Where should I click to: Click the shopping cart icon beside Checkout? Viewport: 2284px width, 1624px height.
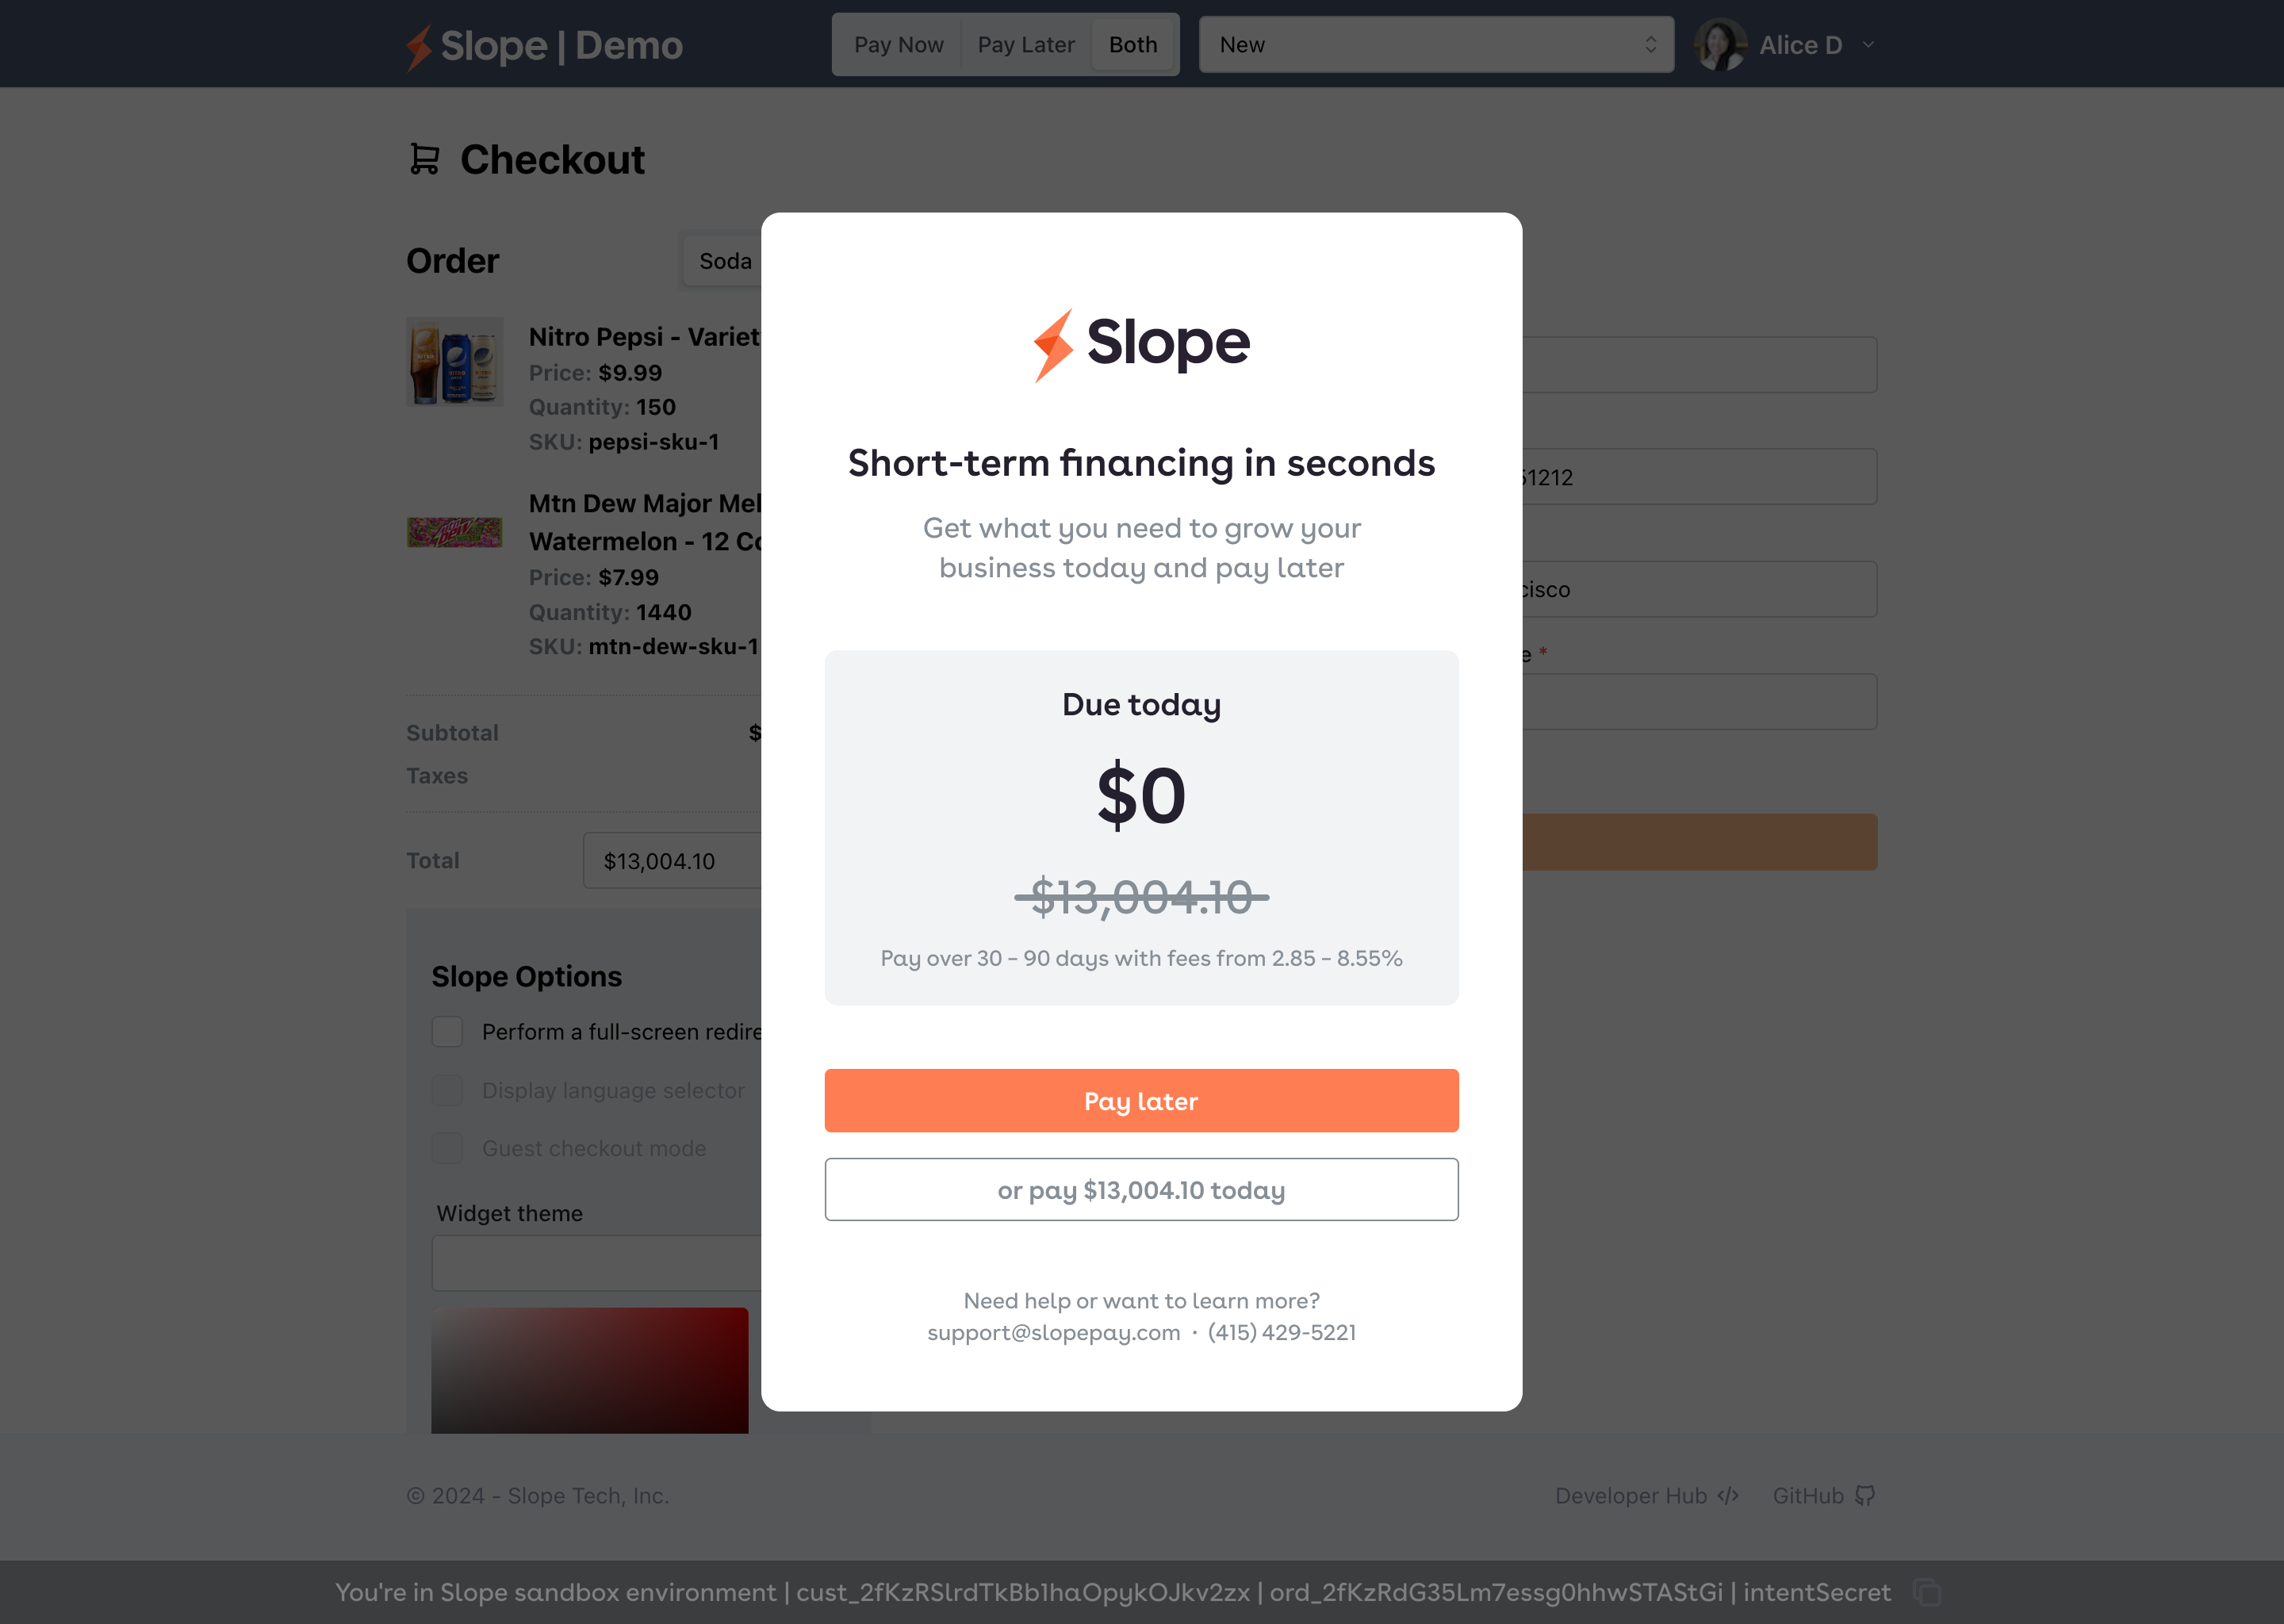(x=425, y=159)
